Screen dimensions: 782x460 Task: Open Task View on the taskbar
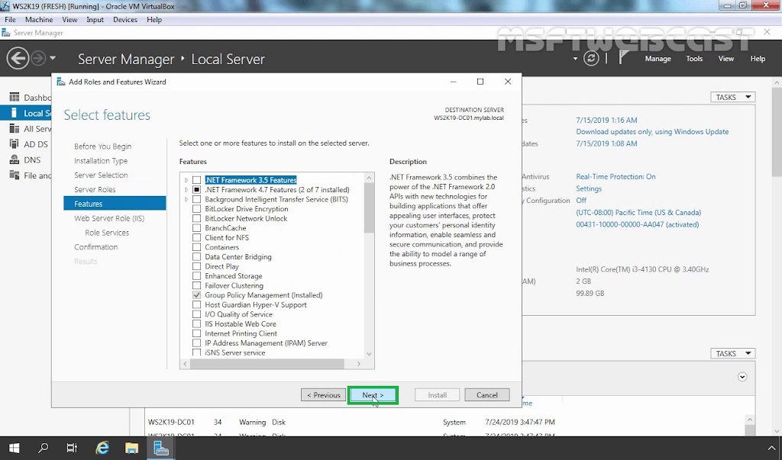[x=73, y=448]
